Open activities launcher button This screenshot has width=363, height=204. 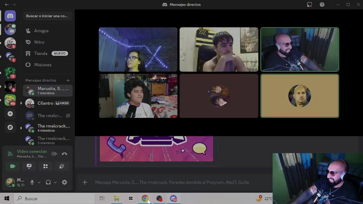pos(45,166)
